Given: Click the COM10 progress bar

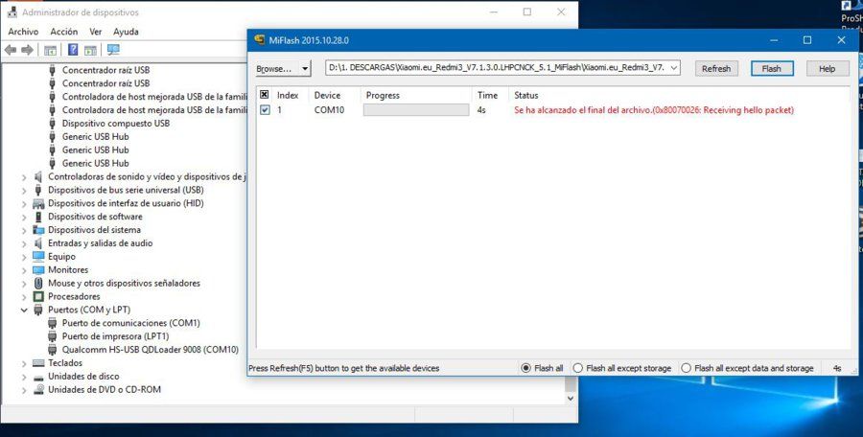Looking at the screenshot, I should pos(416,110).
